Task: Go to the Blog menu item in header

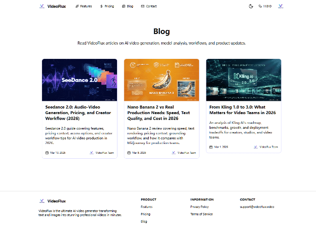Action: pyautogui.click(x=128, y=6)
